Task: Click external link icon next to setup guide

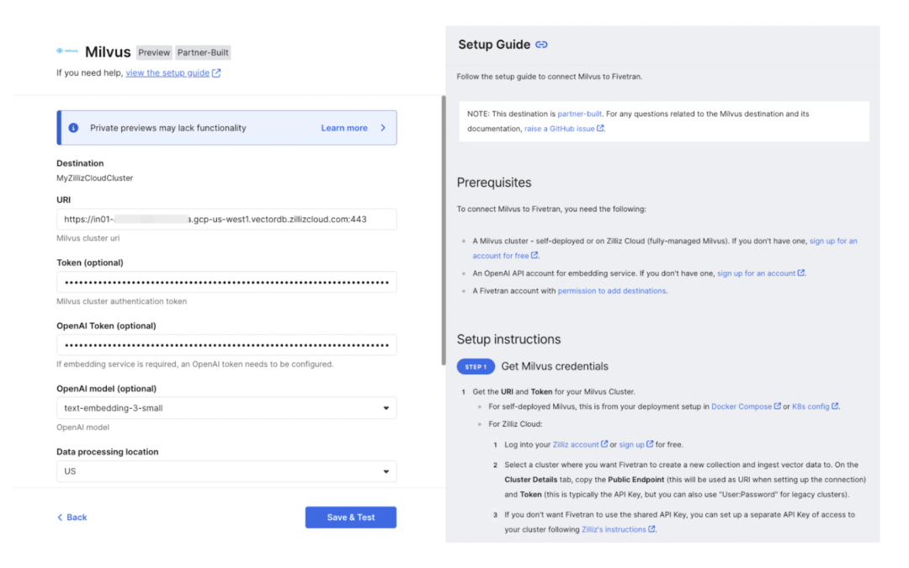Action: click(x=216, y=73)
